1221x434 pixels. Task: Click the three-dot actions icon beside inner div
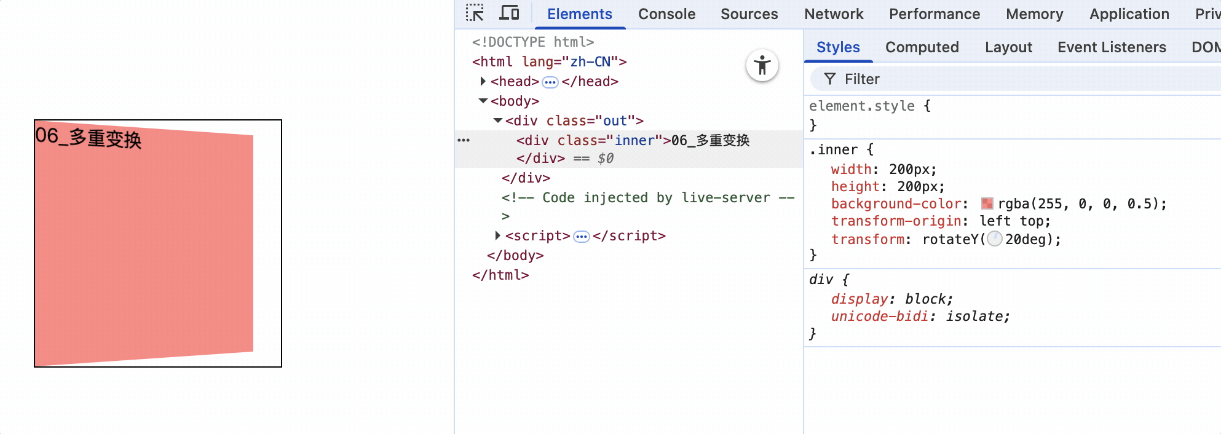pos(464,141)
